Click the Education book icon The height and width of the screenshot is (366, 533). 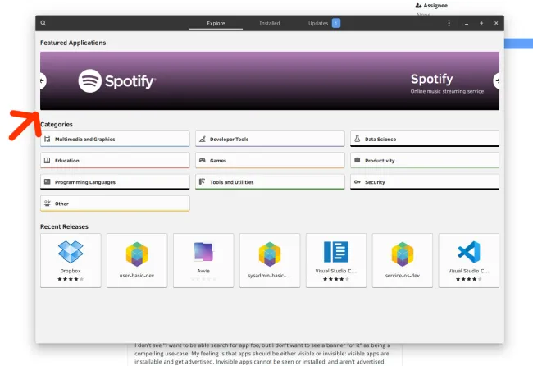coord(48,160)
